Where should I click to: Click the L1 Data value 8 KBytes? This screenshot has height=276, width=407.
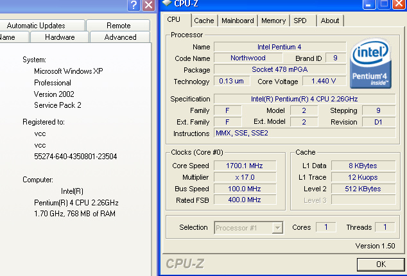point(363,166)
